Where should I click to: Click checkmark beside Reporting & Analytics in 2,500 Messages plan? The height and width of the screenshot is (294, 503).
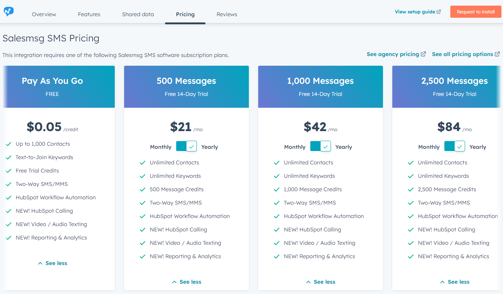click(411, 257)
